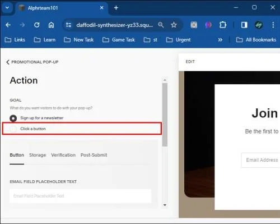
Task: Click the Action heading
Action: point(24,80)
